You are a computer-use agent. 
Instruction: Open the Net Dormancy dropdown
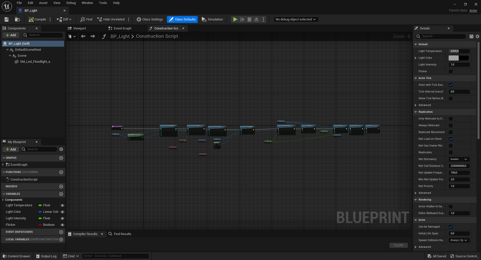pos(459,159)
